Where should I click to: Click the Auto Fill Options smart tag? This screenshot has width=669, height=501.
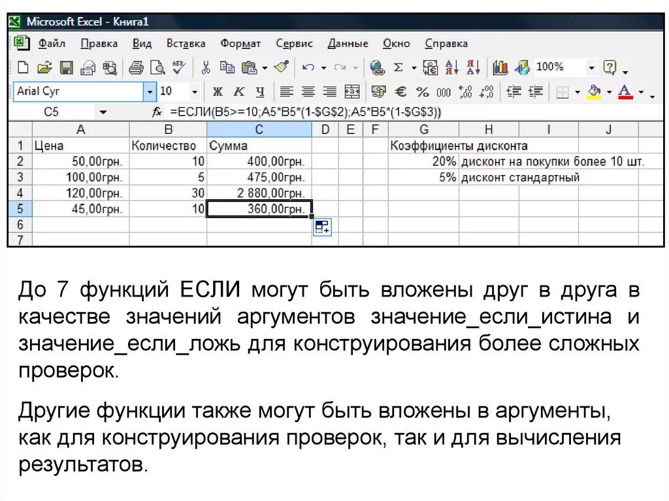click(322, 227)
